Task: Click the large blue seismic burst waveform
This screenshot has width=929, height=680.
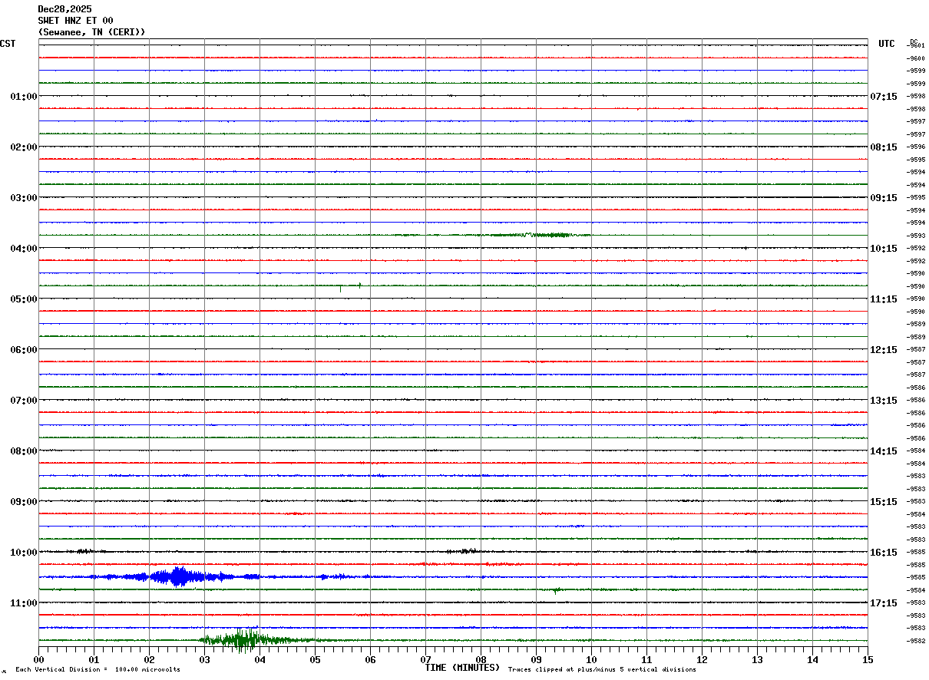Action: pos(178,576)
